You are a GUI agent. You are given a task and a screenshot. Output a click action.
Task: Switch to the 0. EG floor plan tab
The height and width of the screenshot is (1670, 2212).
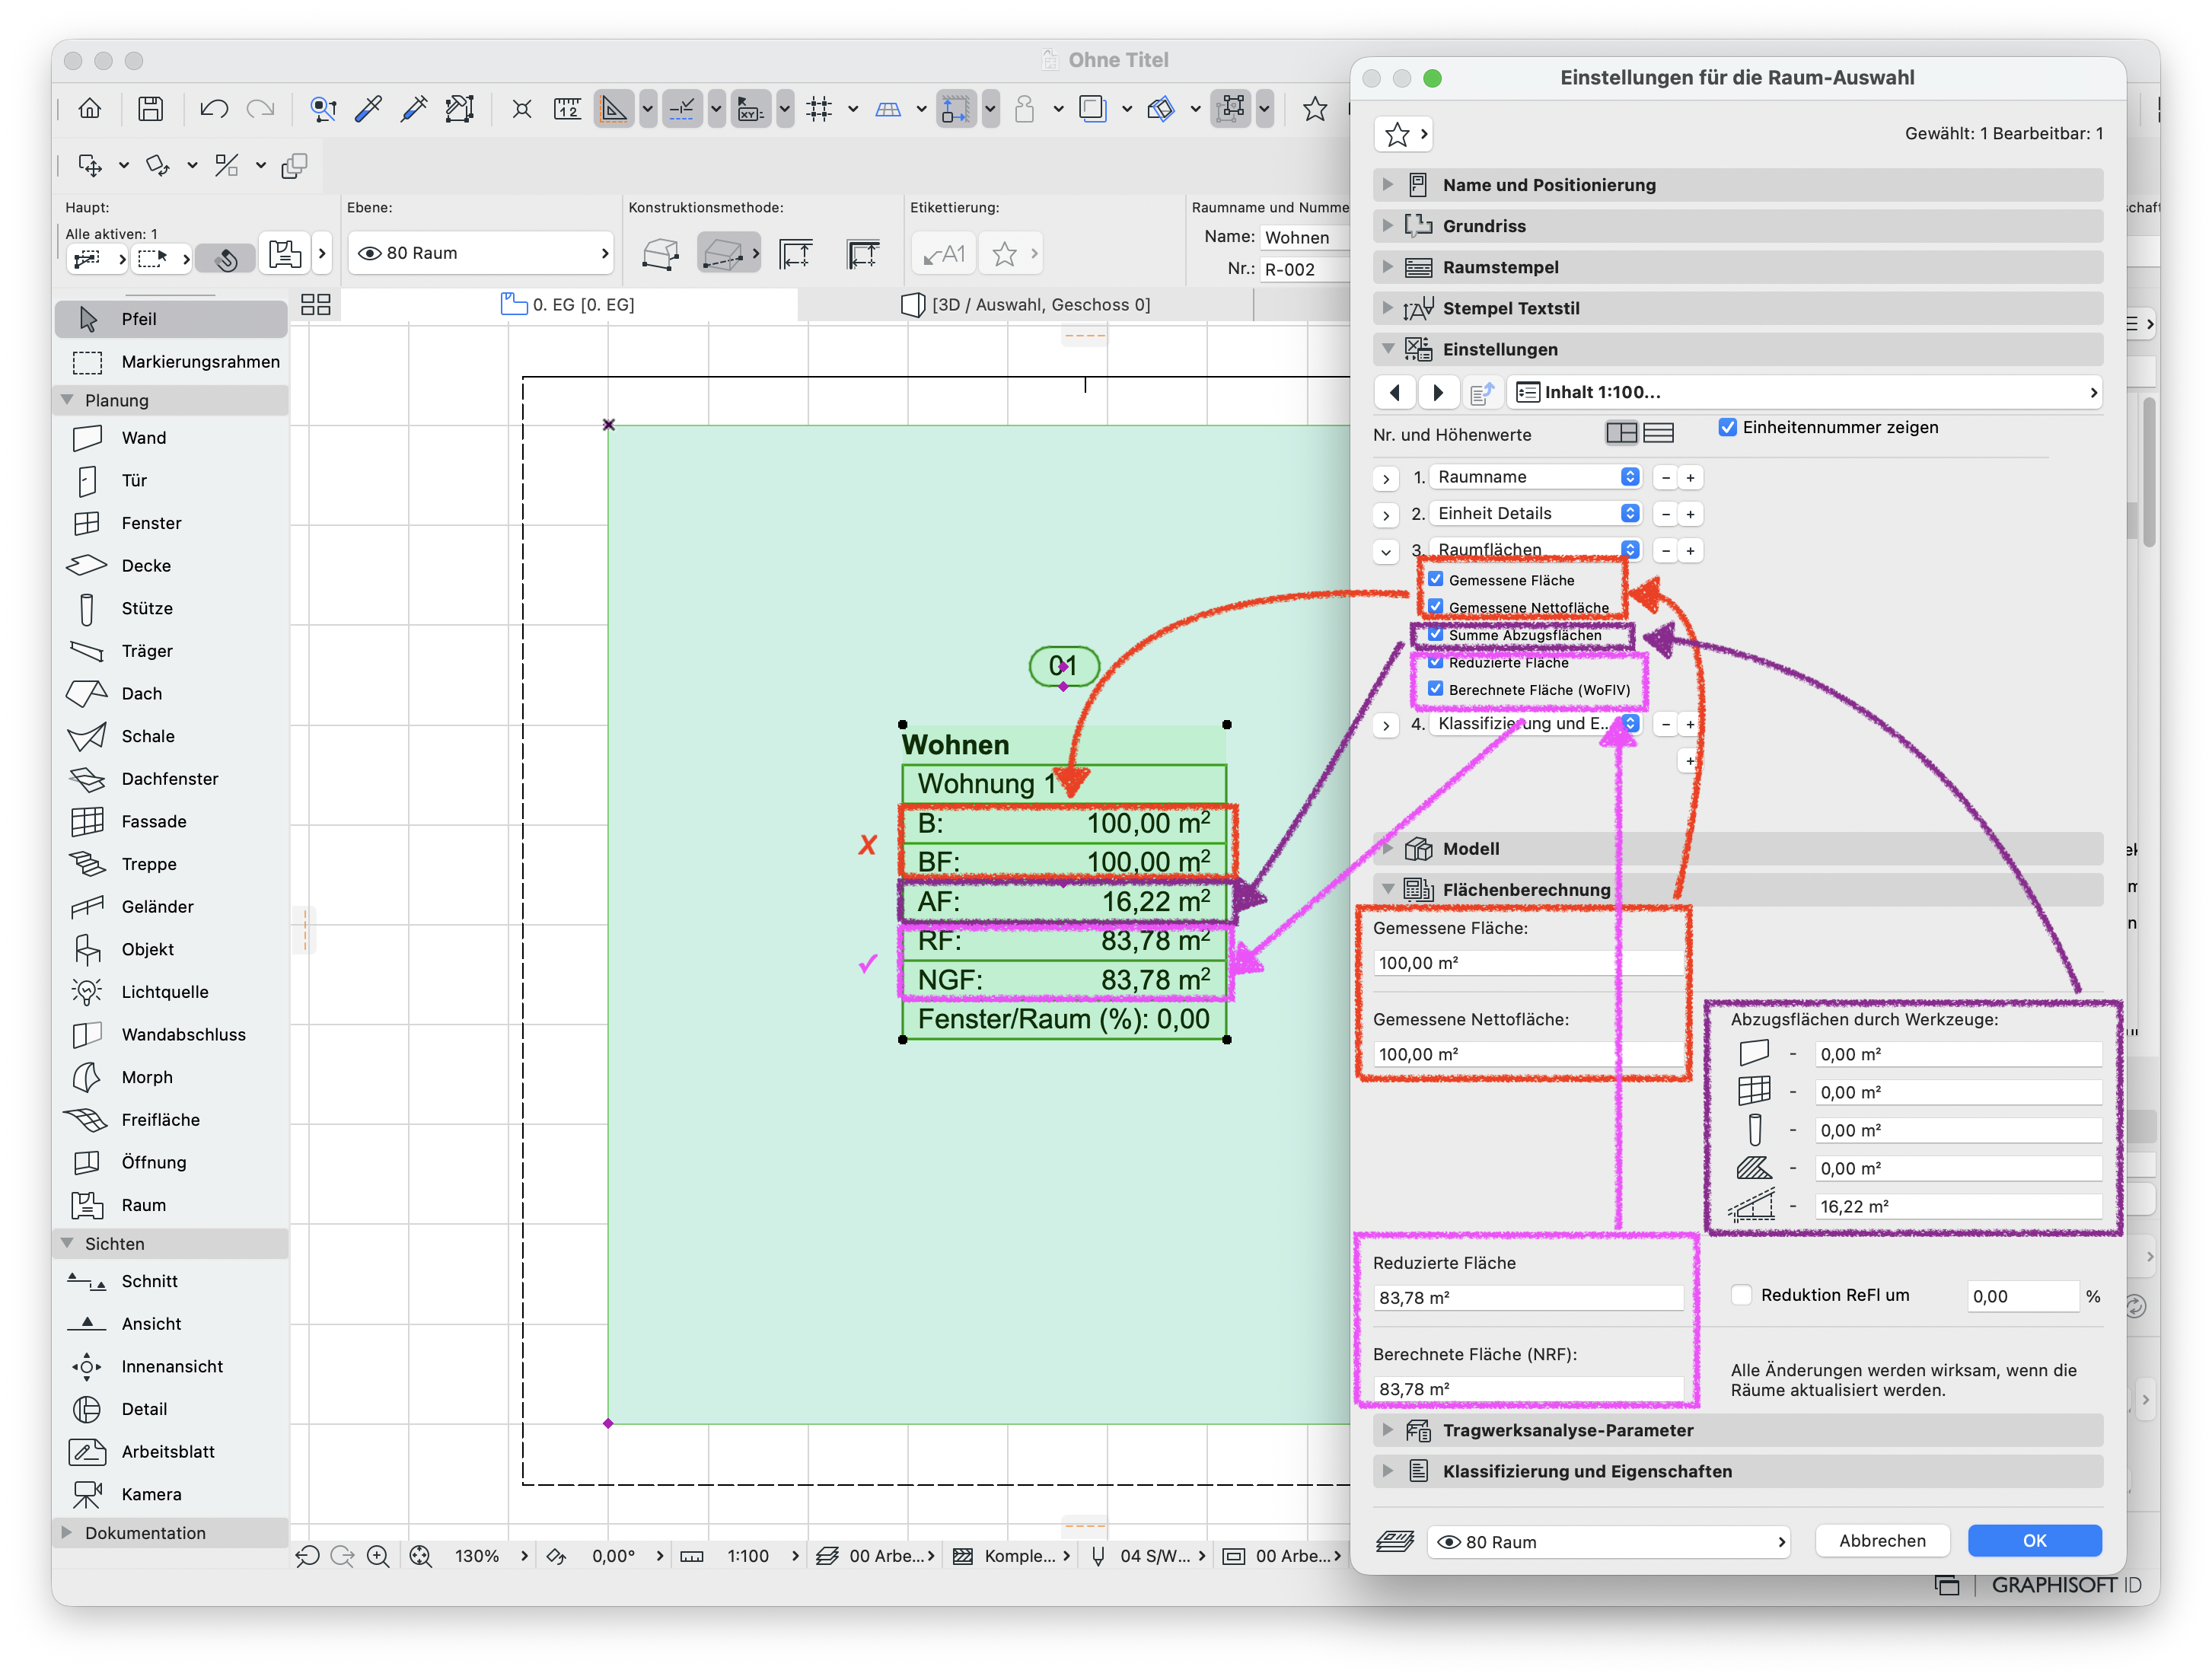(x=568, y=305)
